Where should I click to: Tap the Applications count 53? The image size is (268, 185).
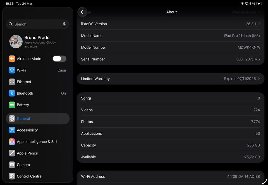pyautogui.click(x=258, y=134)
